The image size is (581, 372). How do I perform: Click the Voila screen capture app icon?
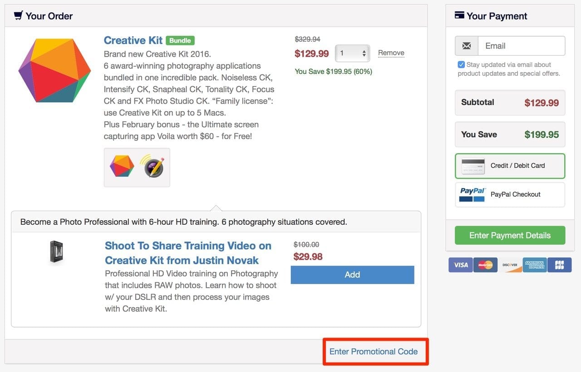tap(152, 167)
